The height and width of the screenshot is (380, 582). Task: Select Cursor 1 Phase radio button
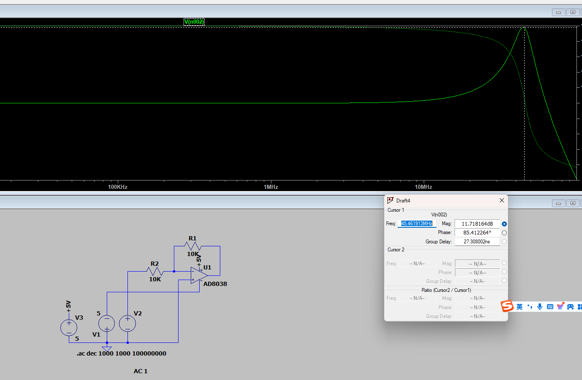coord(504,233)
